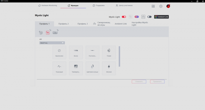The width and height of the screenshot is (205, 110).
Task: Open the Hardware Monitoring tab
Action: [48, 6]
